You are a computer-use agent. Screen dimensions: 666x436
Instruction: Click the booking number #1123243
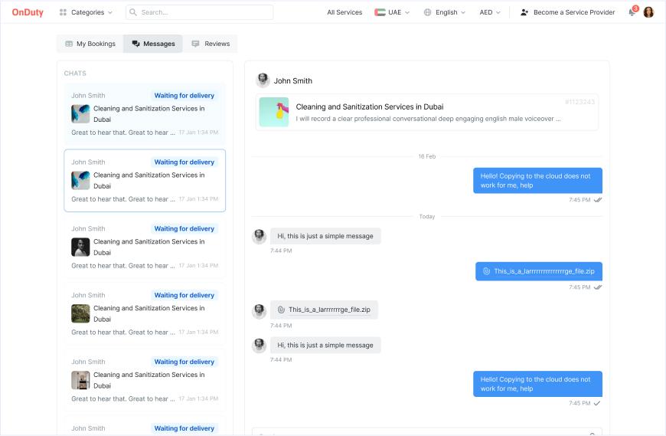click(x=579, y=102)
